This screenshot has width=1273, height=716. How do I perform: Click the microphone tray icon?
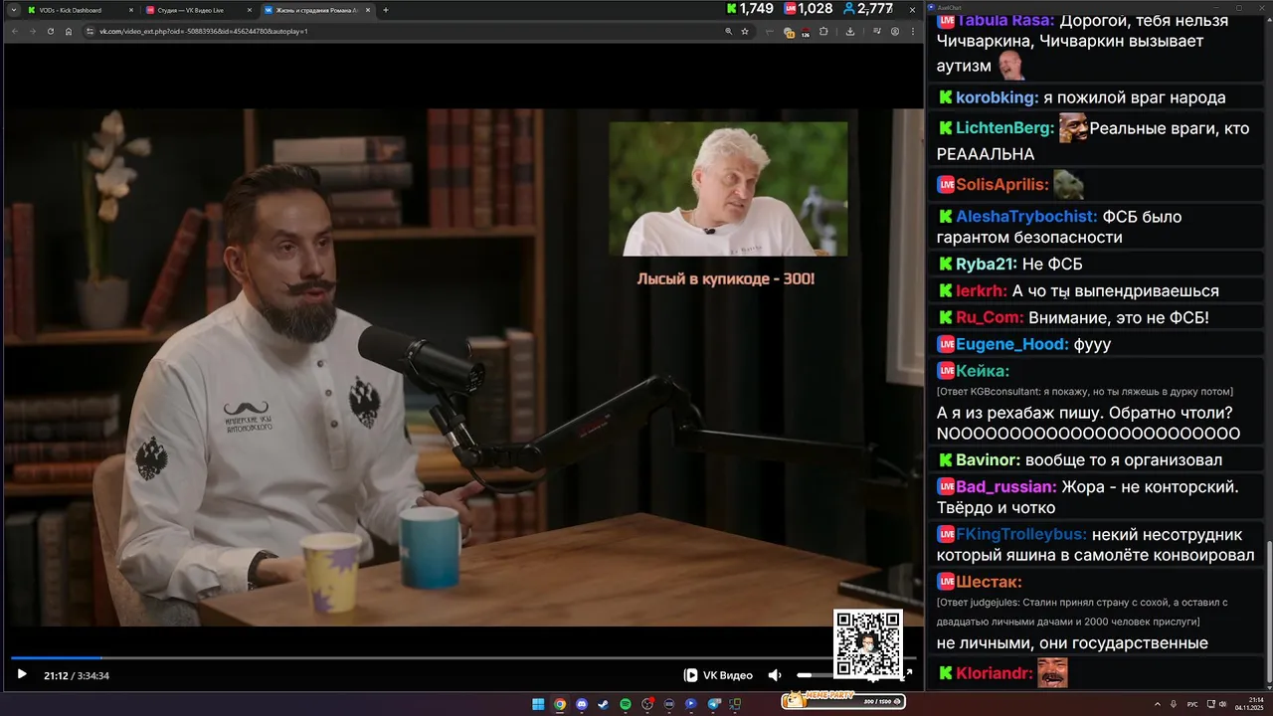[x=1174, y=704]
